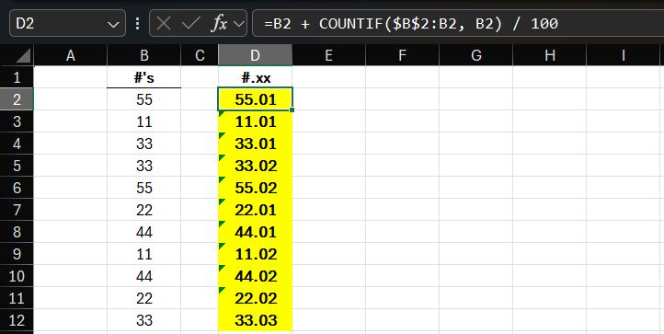
Task: Select cell B6 containing 55
Action: (x=144, y=188)
